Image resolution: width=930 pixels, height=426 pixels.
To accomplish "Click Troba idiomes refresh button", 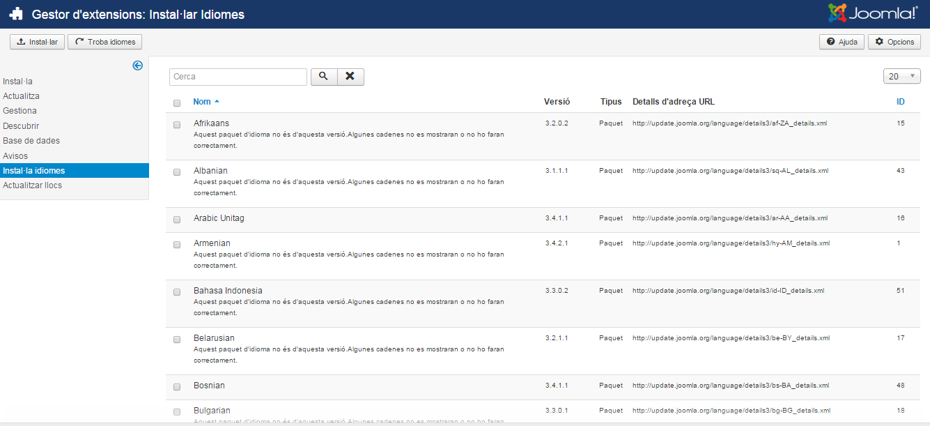I will (104, 42).
